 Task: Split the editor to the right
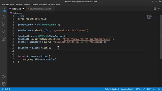tap(155, 9)
